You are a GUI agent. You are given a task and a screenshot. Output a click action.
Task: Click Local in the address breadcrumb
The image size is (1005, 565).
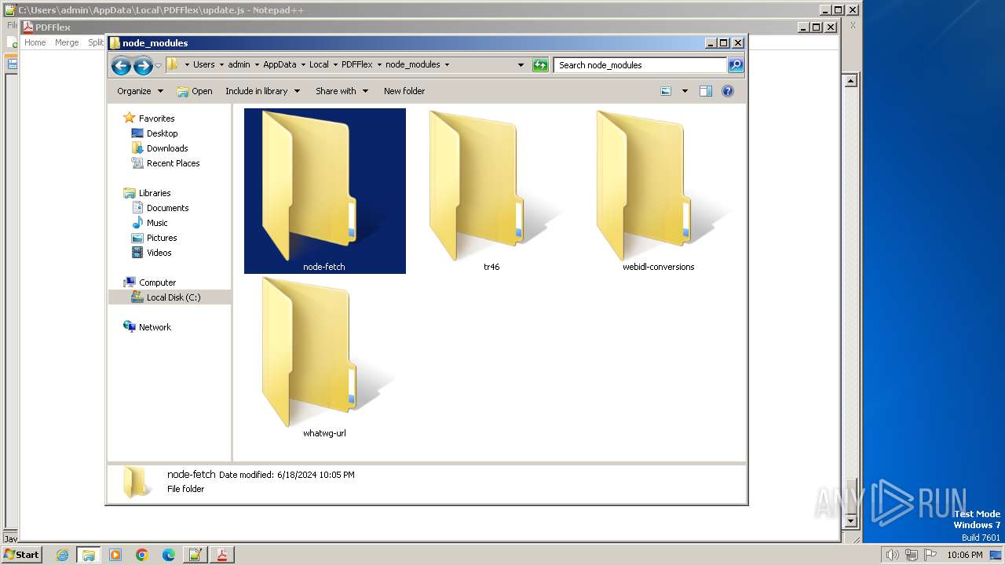[319, 65]
